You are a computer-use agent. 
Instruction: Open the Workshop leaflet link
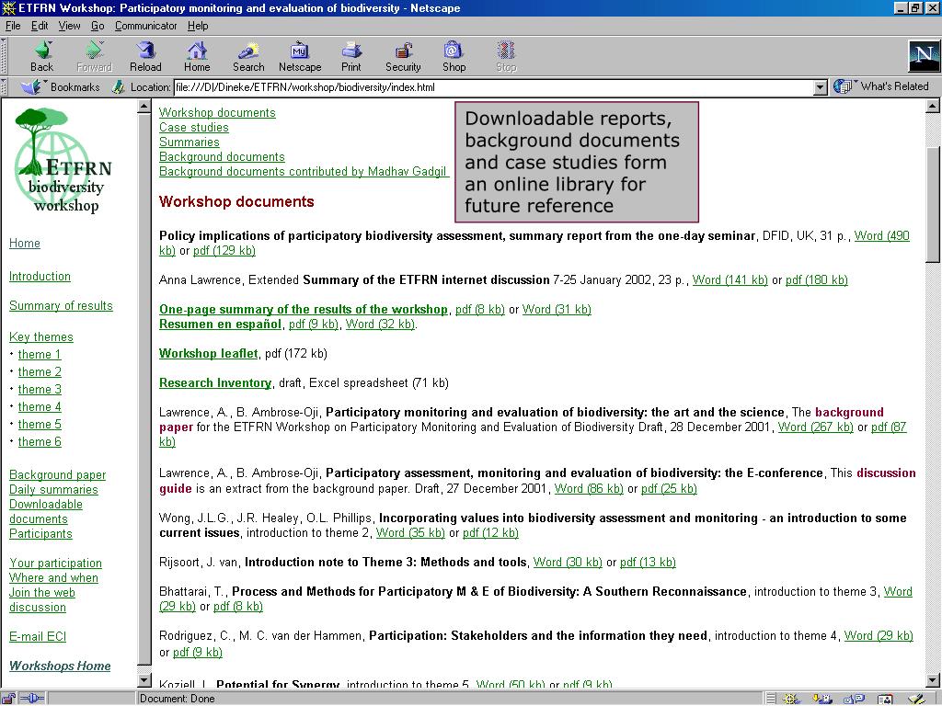[x=209, y=354]
